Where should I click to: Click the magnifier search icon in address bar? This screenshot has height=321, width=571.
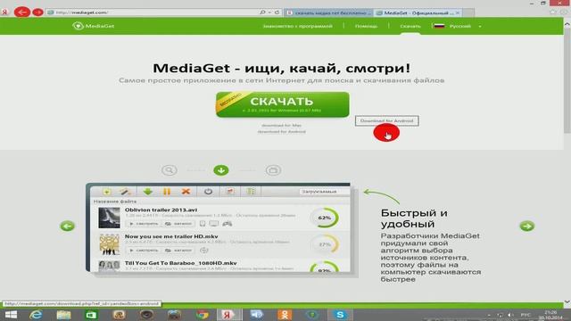[262, 12]
